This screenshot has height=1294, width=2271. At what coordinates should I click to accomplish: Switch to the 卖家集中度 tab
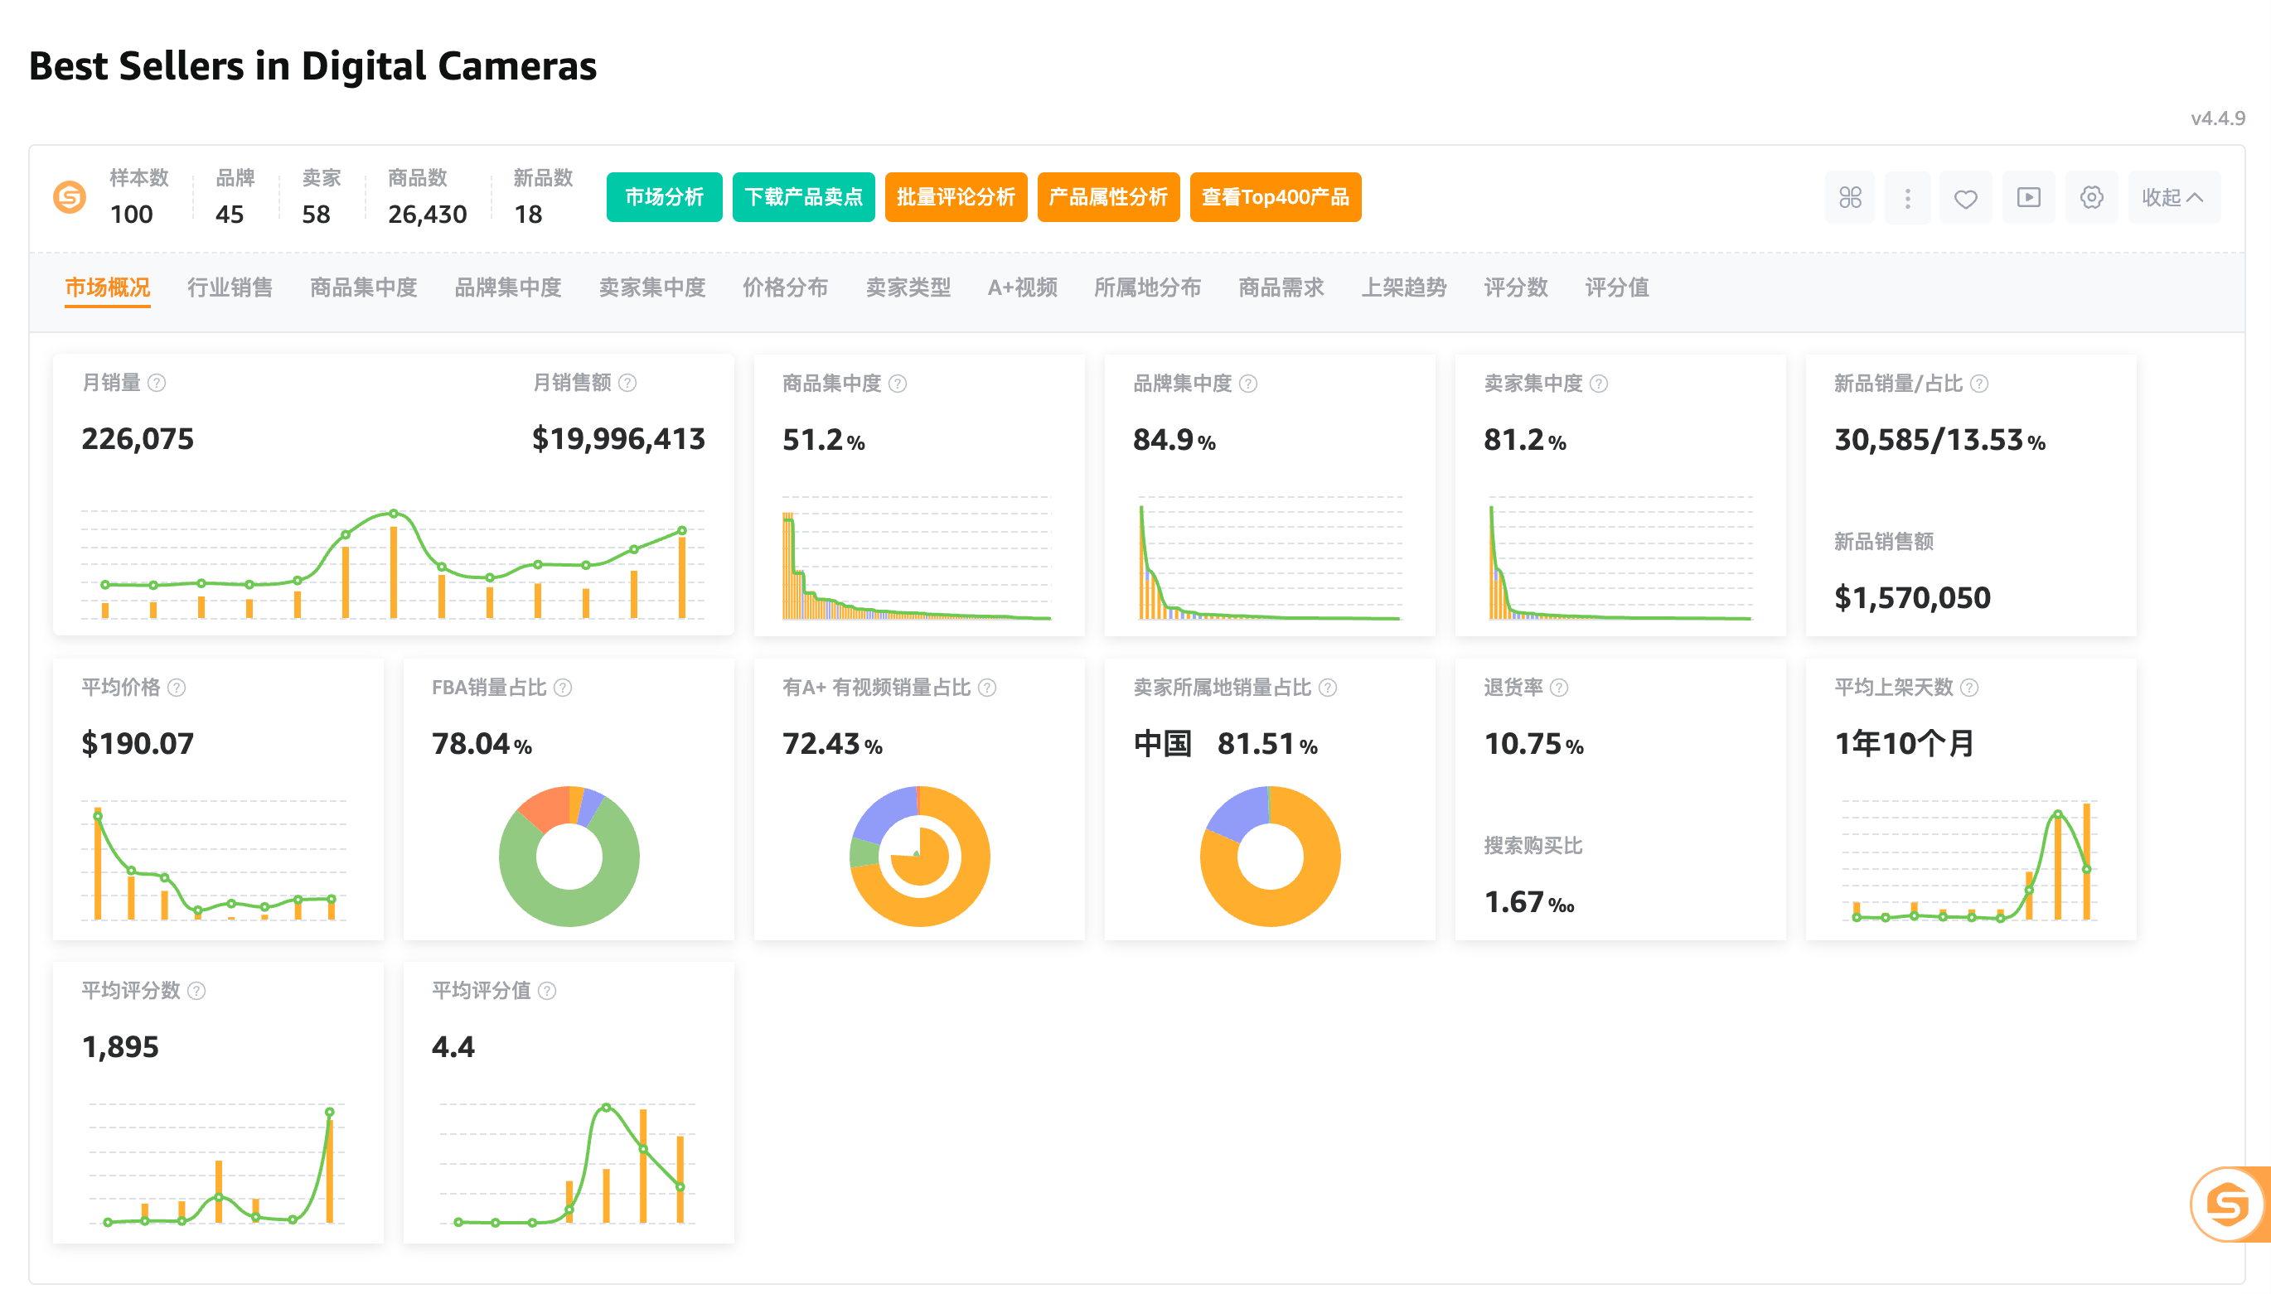pos(651,288)
